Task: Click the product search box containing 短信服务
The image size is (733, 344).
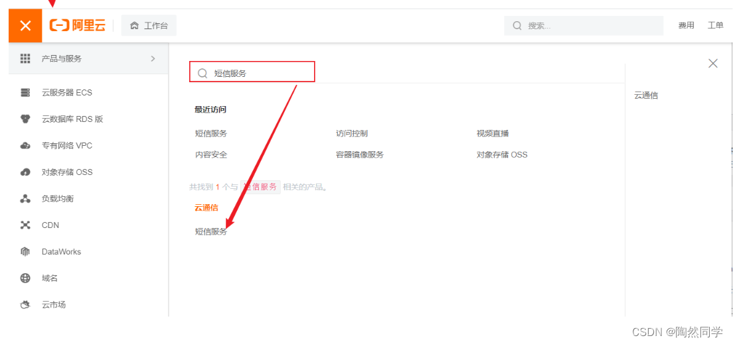Action: [252, 72]
